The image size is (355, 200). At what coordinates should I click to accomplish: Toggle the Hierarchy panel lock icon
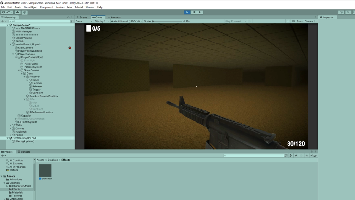(69, 17)
